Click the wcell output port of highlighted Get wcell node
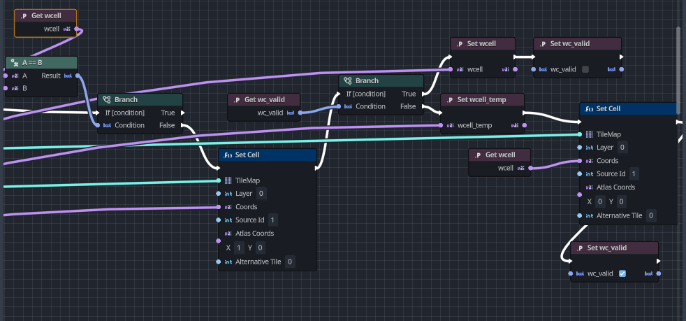This screenshot has height=321, width=686. (x=77, y=29)
